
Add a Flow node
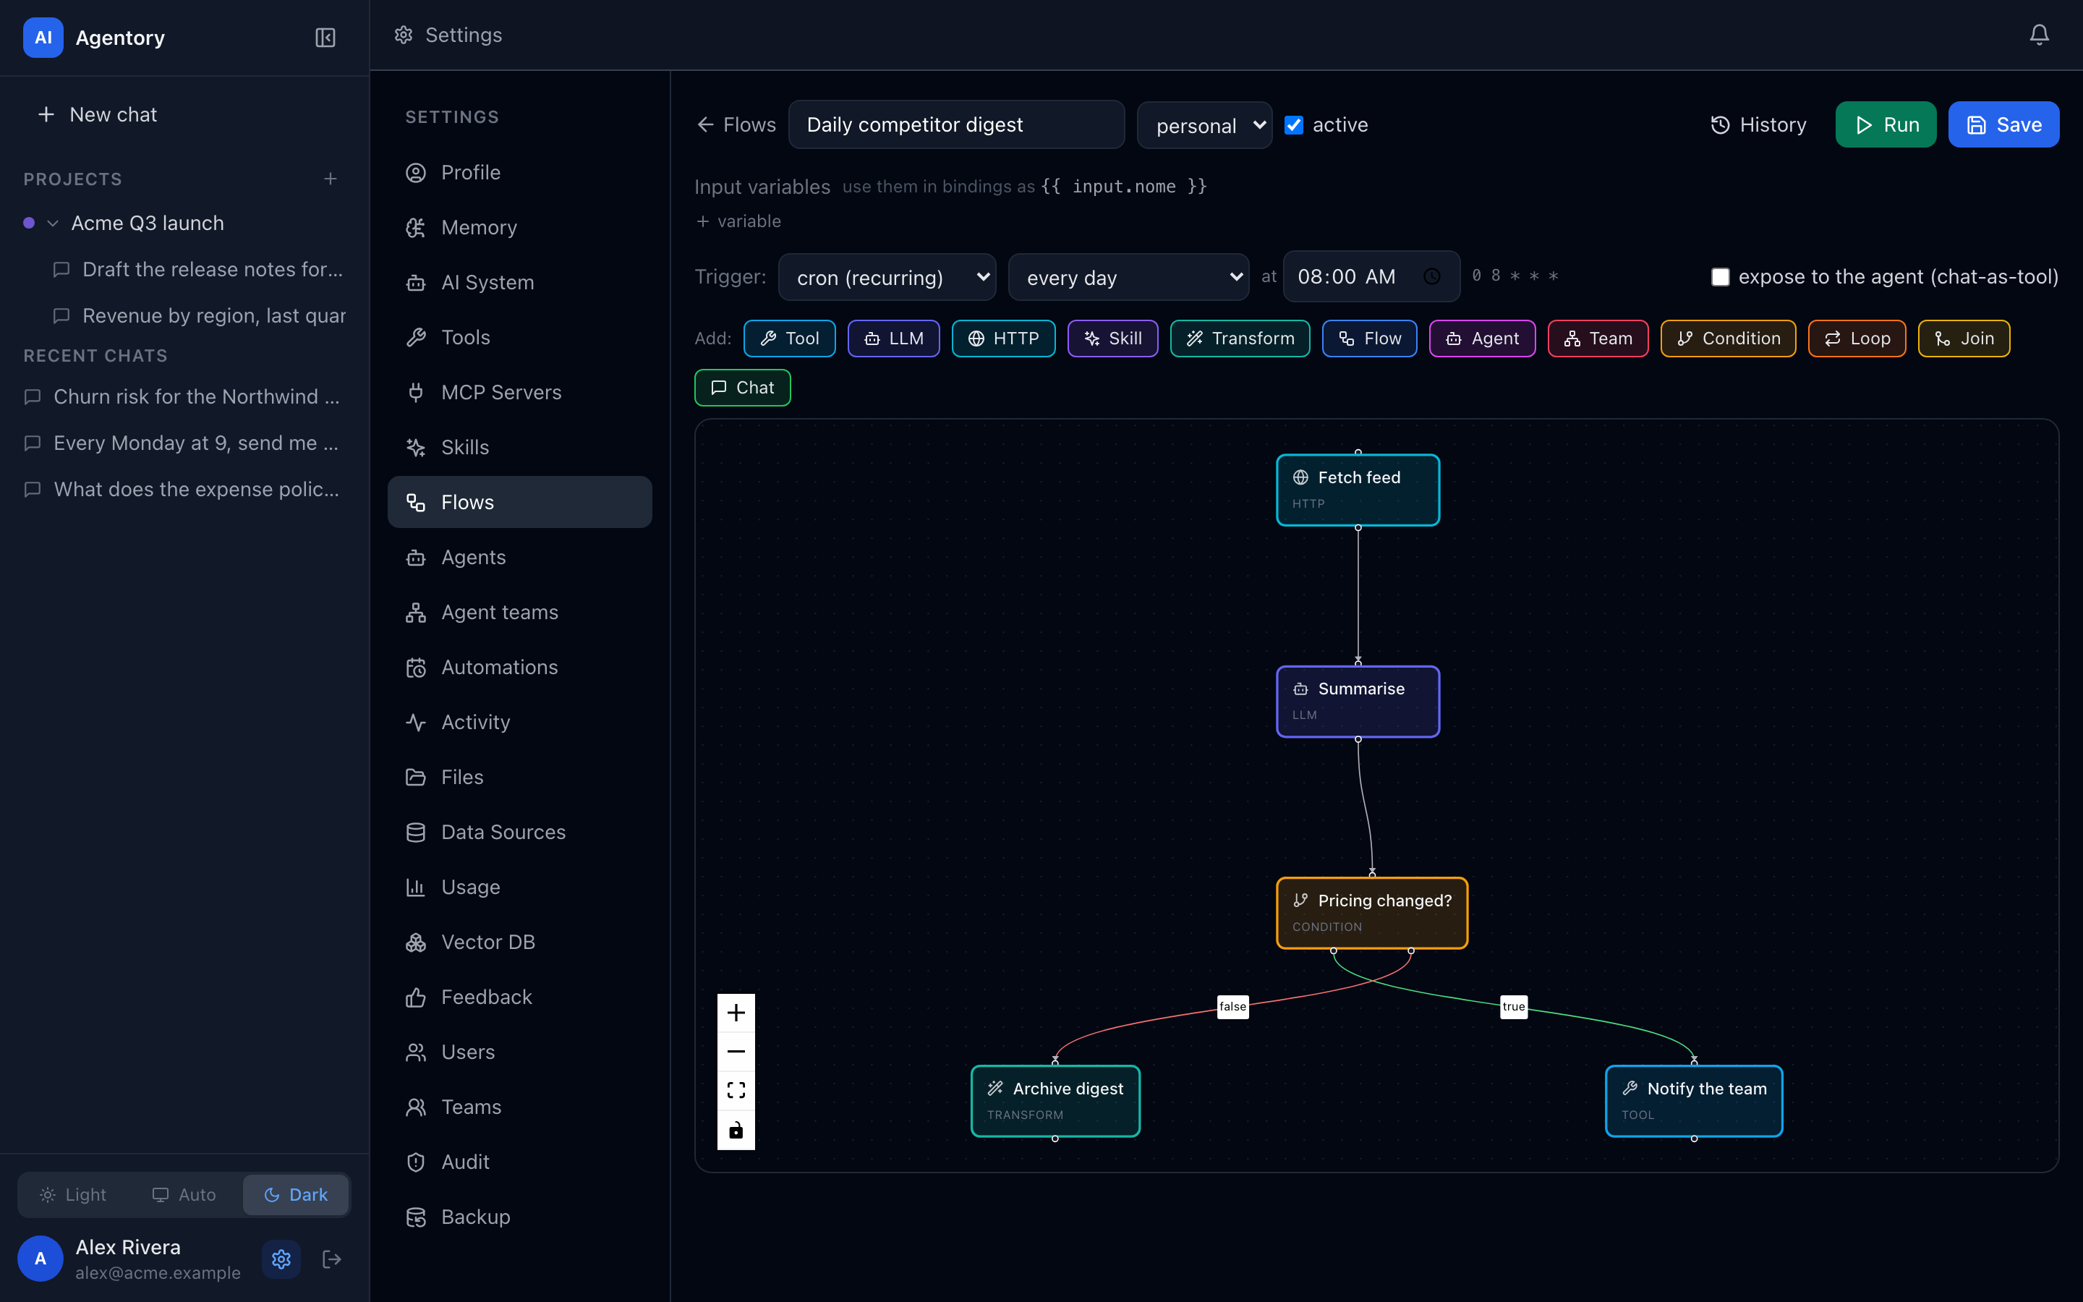(x=1369, y=339)
